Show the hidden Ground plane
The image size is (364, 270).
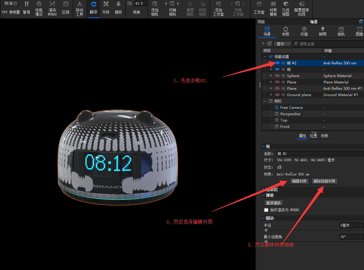tap(277, 95)
